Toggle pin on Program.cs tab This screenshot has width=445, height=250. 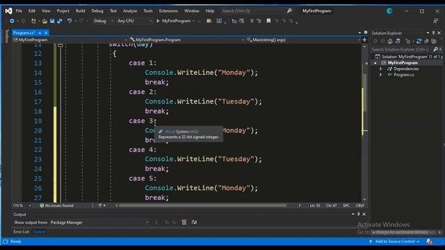[x=40, y=33]
